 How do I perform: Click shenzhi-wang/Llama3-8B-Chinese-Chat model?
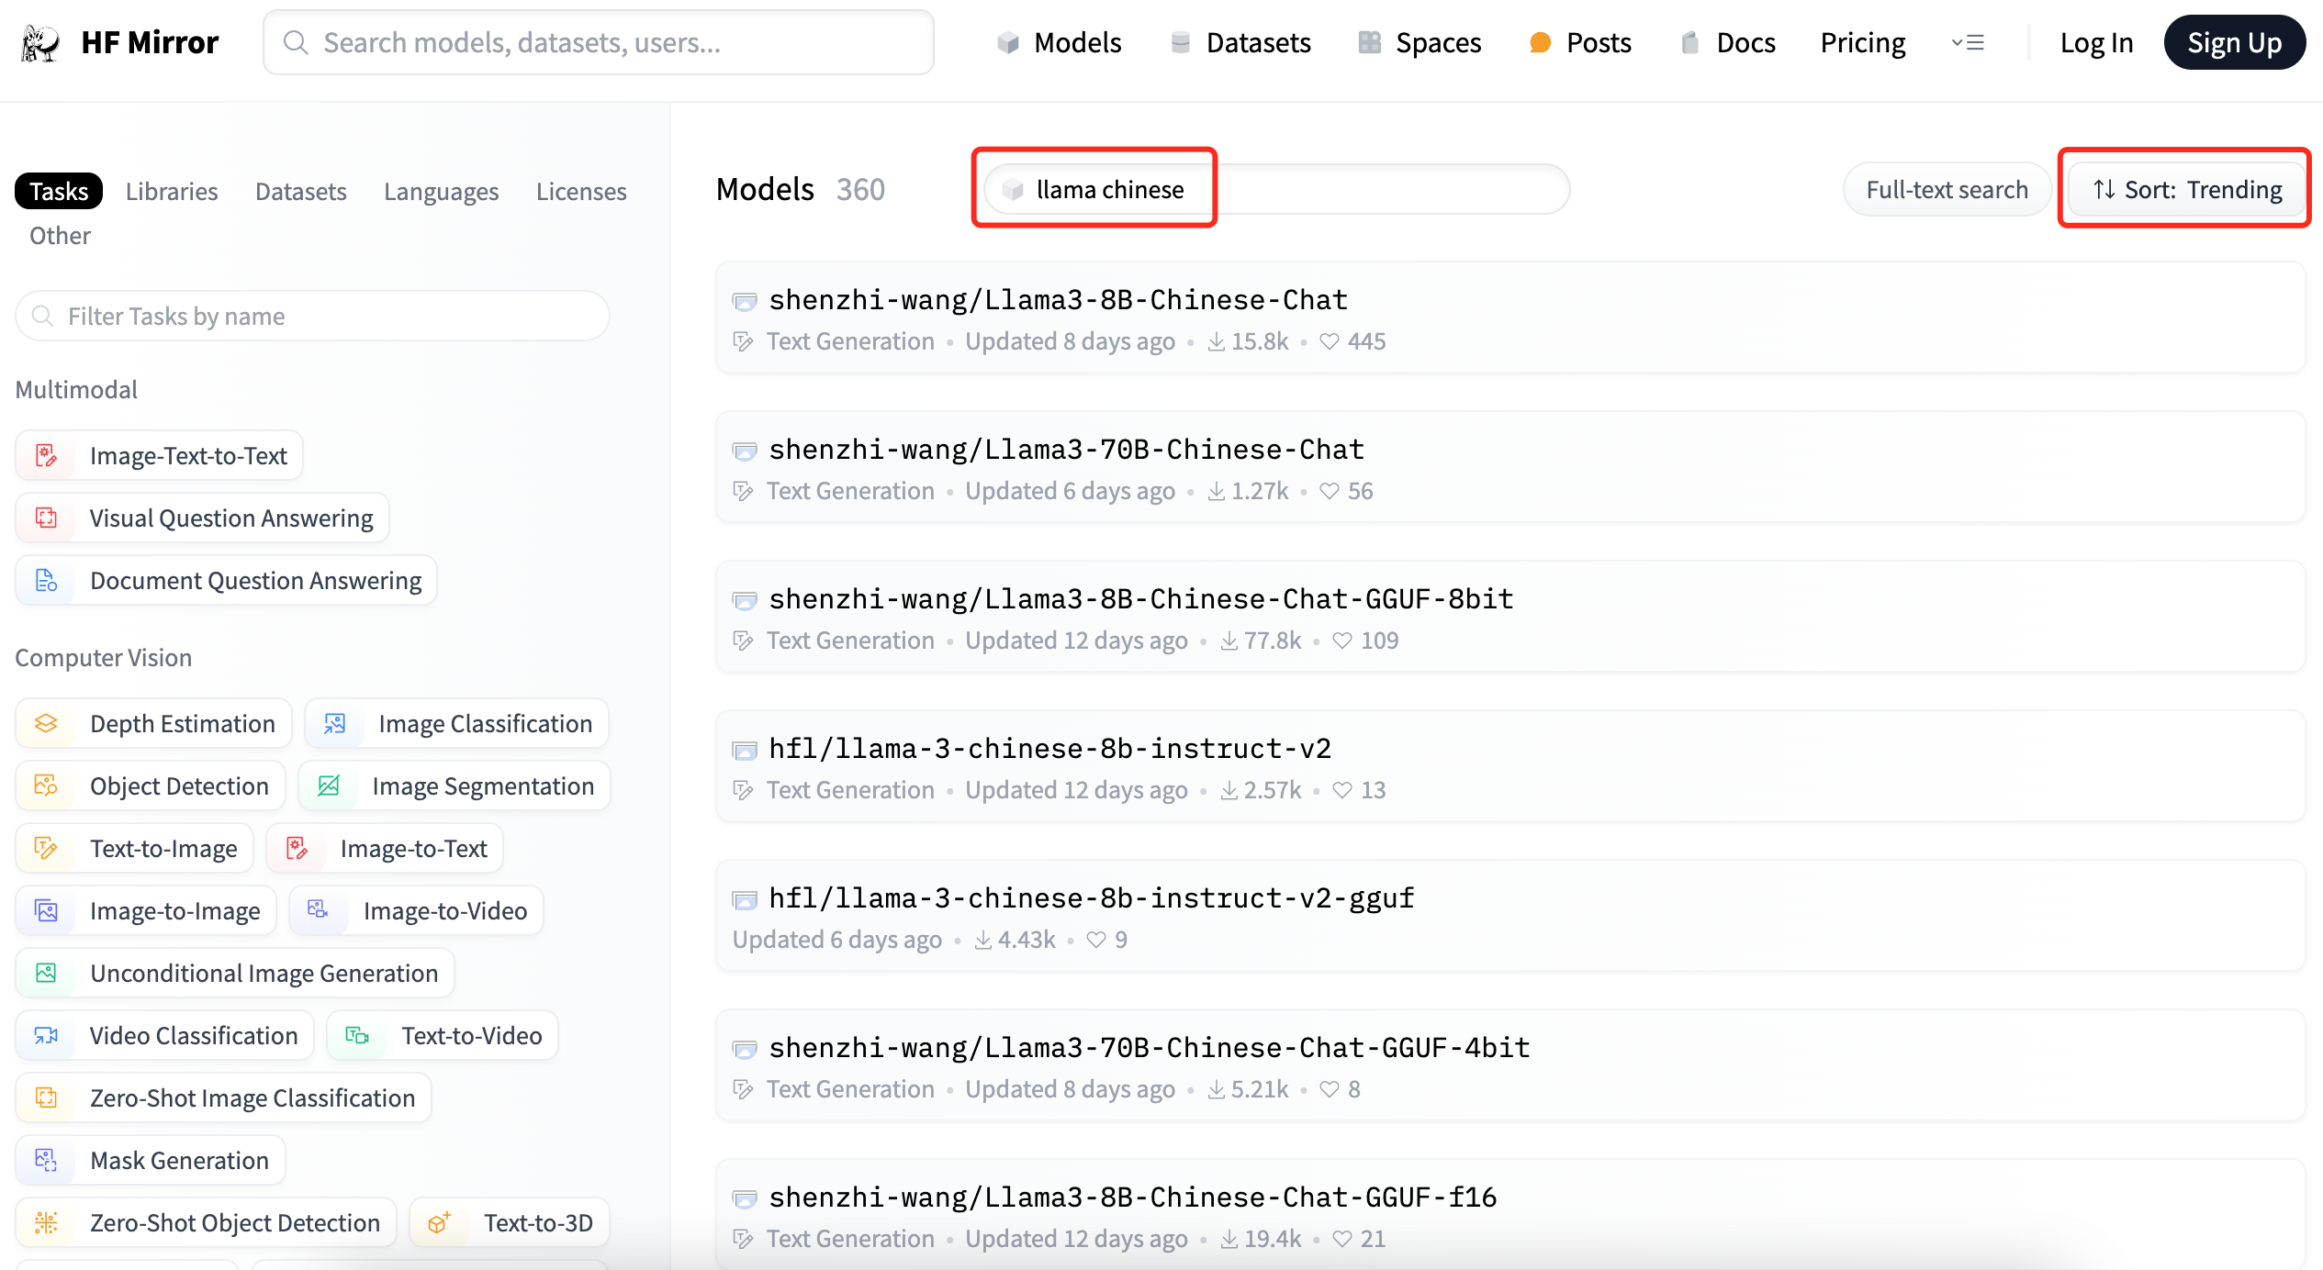pyautogui.click(x=1058, y=299)
